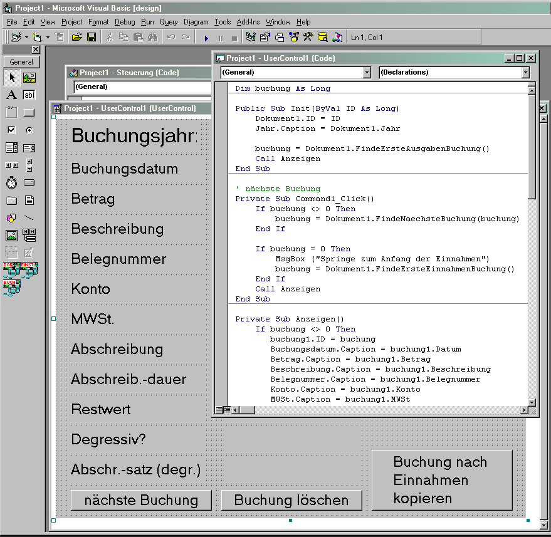This screenshot has height=537, width=551.
Task: Select the Timer tool in toolbox
Action: tap(11, 182)
